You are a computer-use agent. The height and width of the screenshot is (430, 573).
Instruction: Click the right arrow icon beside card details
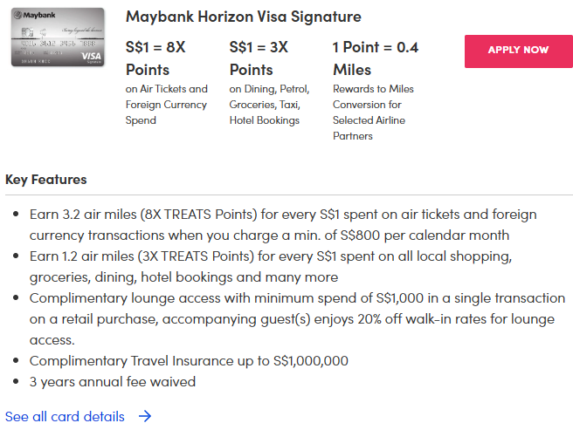pos(145,416)
